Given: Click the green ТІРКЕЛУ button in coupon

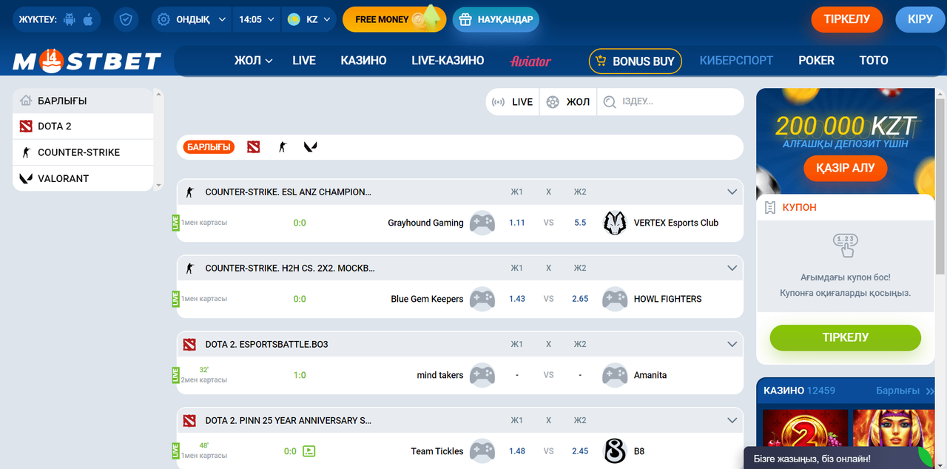Looking at the screenshot, I should coord(846,337).
